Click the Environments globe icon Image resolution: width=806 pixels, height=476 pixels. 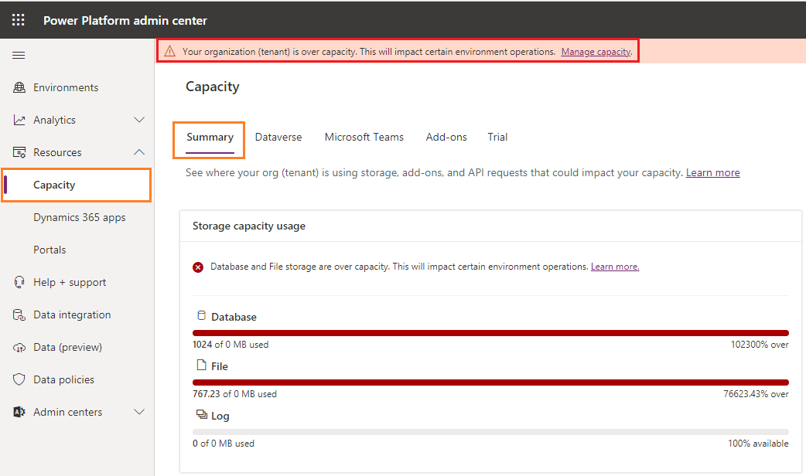(x=19, y=87)
